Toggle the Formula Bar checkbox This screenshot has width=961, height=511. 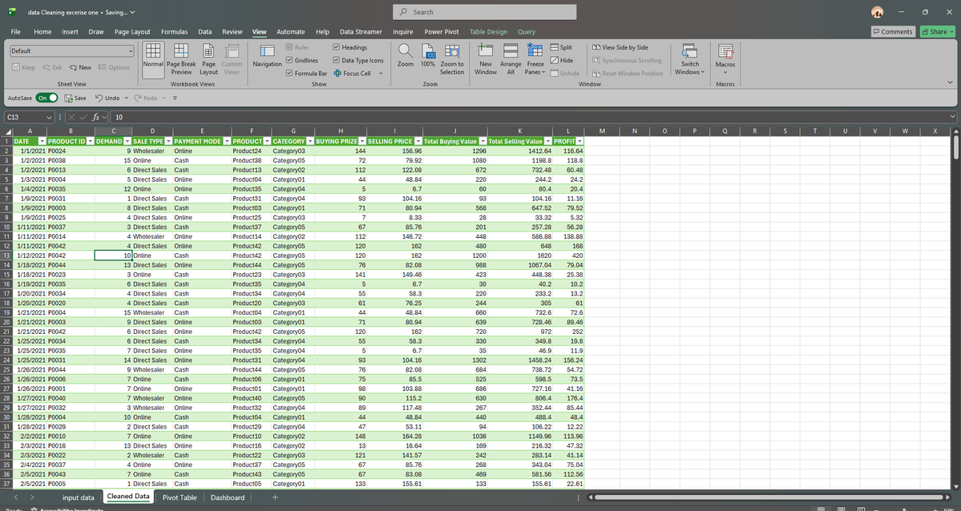(x=289, y=74)
